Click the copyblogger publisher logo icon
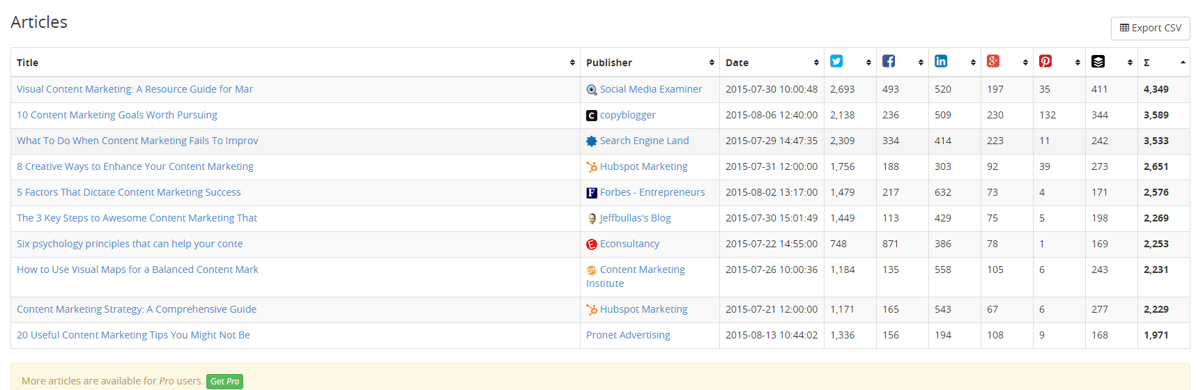 [x=592, y=116]
